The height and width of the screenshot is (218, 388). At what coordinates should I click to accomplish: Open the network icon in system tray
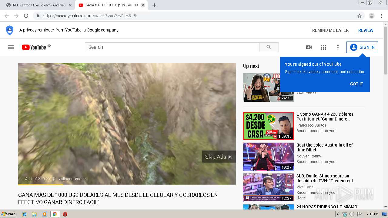coord(345,214)
